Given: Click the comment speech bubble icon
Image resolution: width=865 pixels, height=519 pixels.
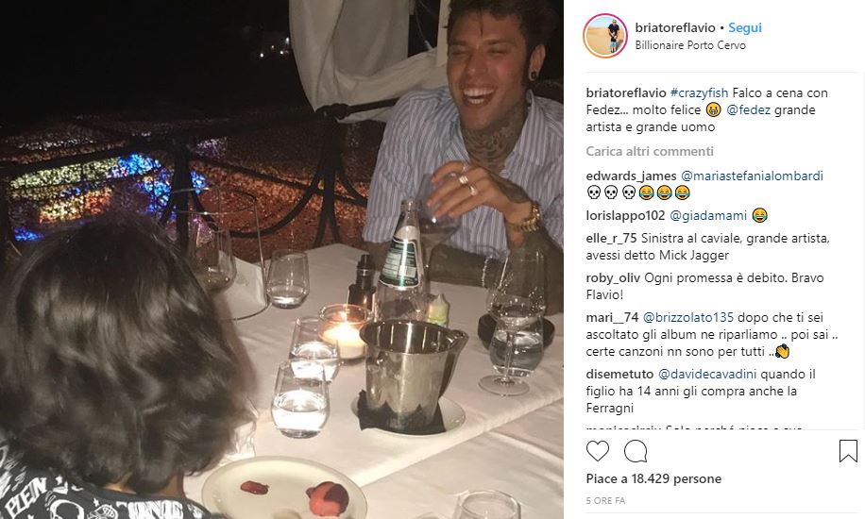Looking at the screenshot, I should point(636,451).
